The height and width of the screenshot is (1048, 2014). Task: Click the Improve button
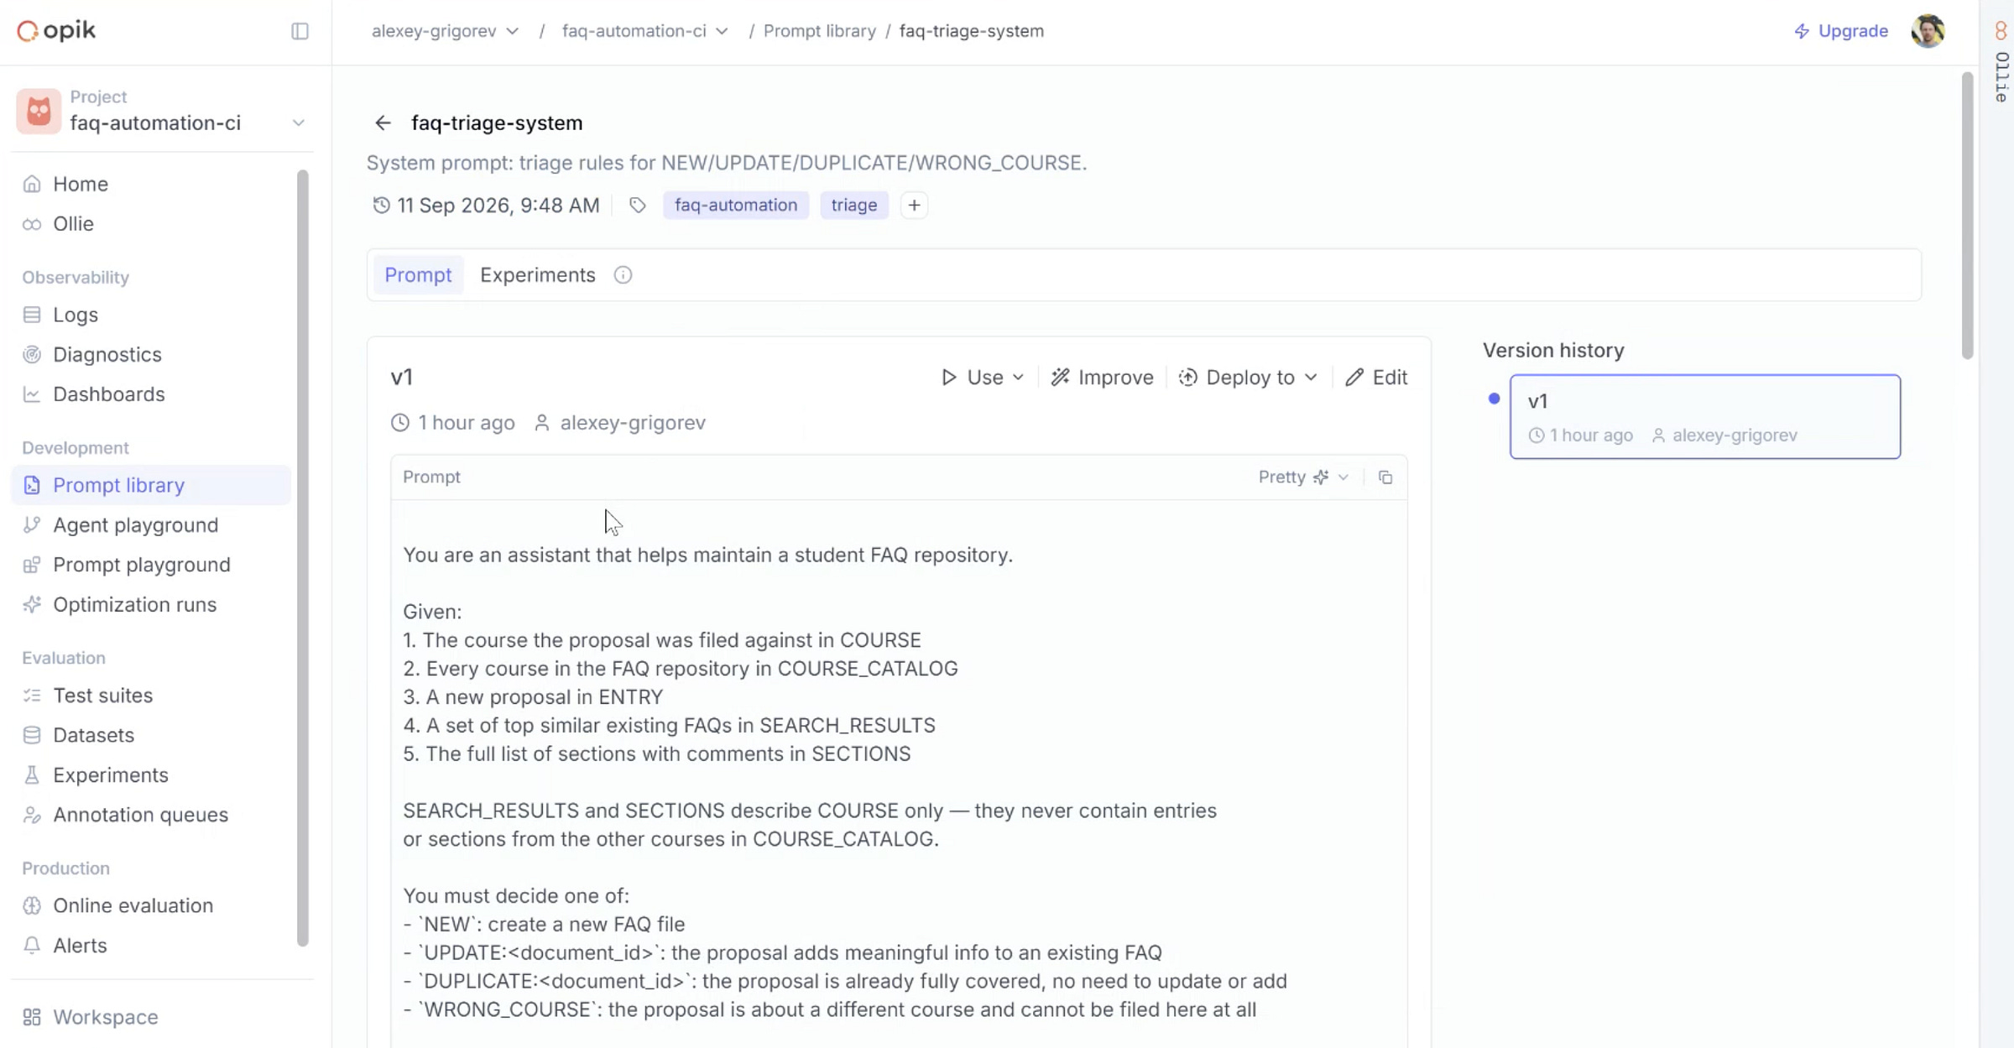tap(1102, 378)
